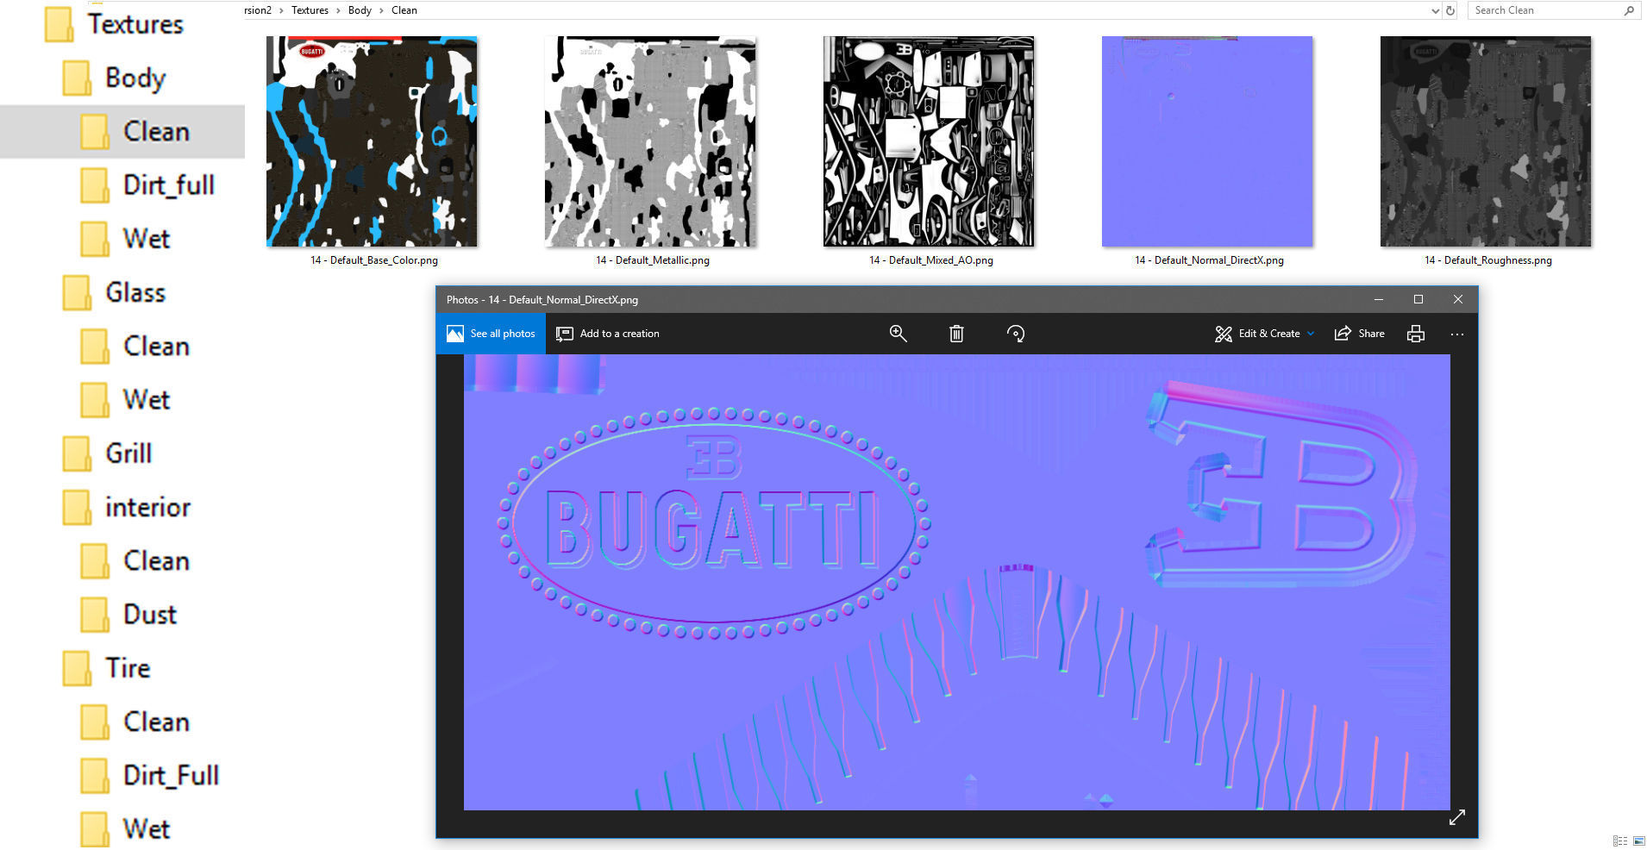Image resolution: width=1647 pixels, height=850 pixels.
Task: Expand the chevron after Body in breadcrumb
Action: [x=381, y=10]
